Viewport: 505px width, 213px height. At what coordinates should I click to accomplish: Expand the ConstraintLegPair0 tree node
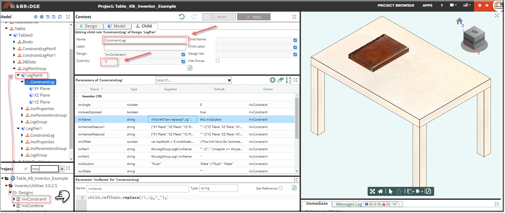(14, 49)
